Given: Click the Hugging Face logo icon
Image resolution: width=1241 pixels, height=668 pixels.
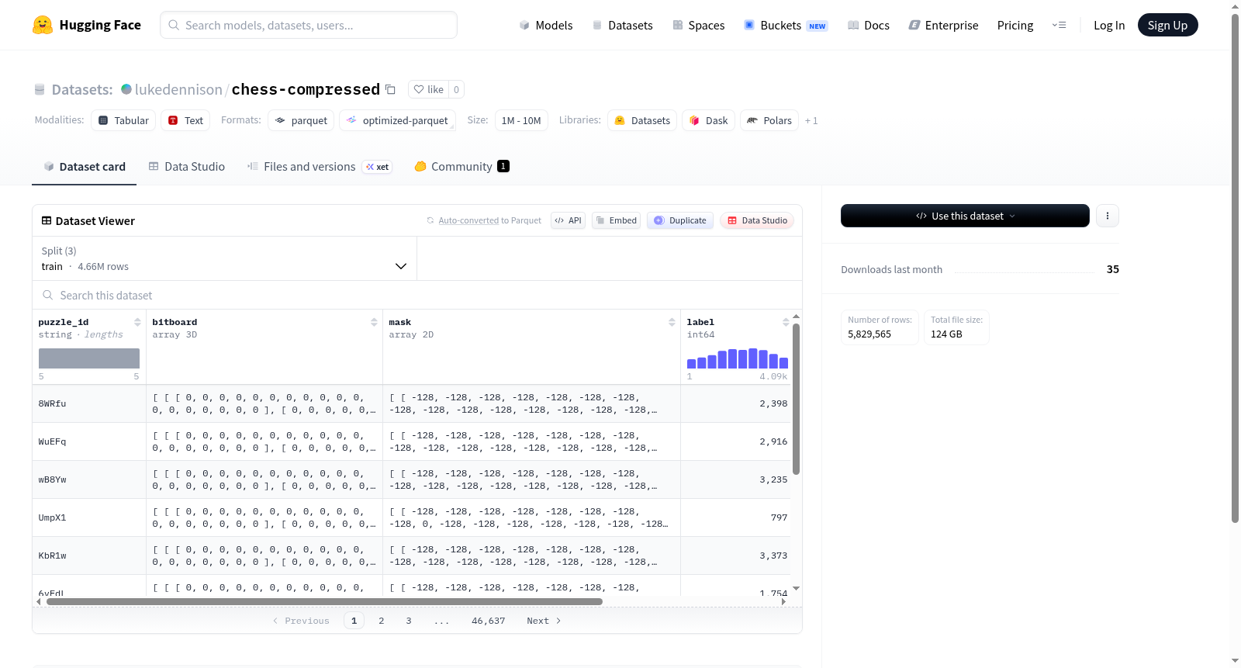Looking at the screenshot, I should (x=43, y=25).
